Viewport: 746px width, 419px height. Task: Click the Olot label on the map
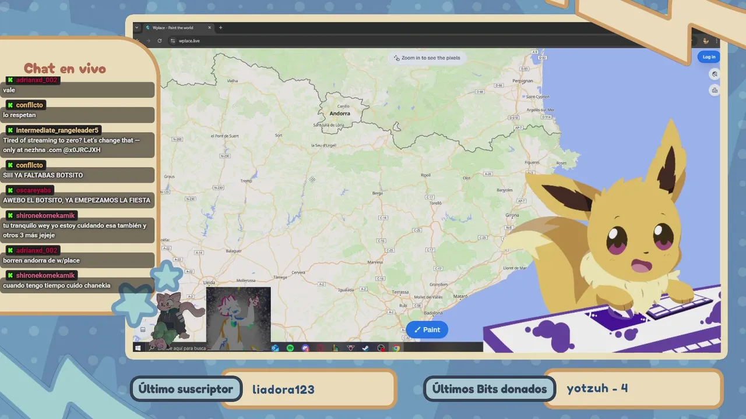pos(466,178)
